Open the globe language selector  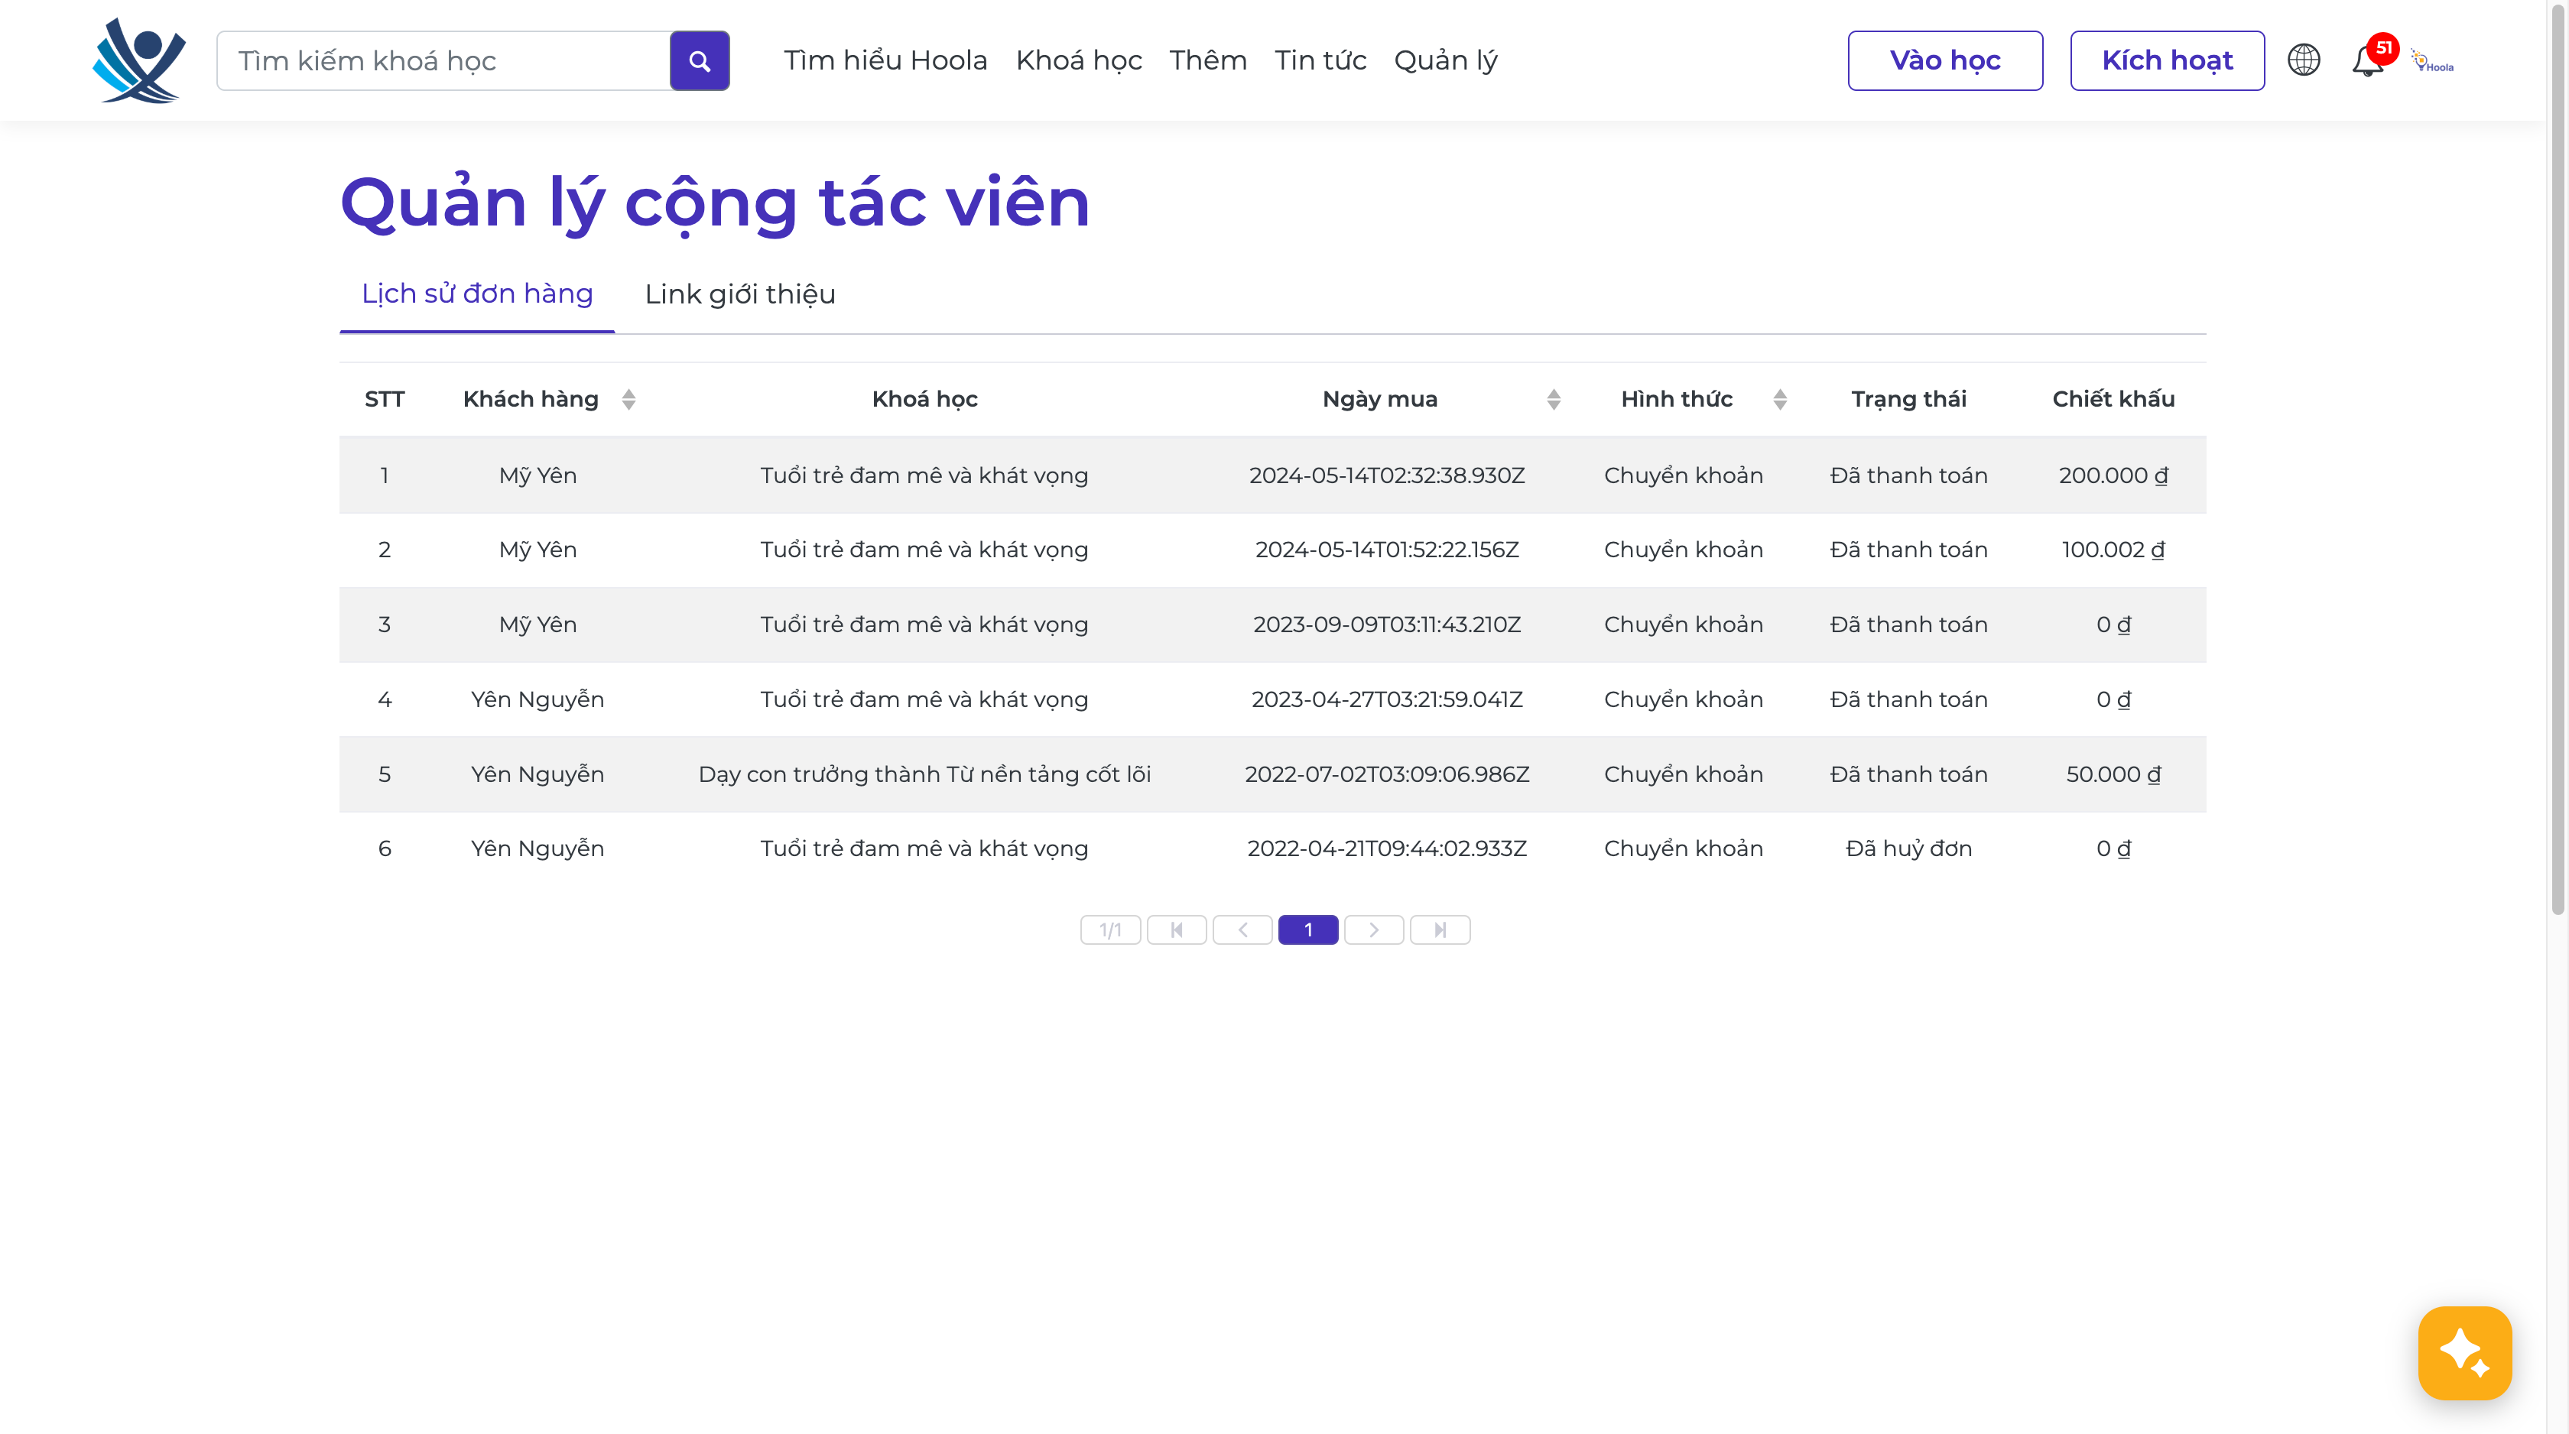(x=2303, y=60)
